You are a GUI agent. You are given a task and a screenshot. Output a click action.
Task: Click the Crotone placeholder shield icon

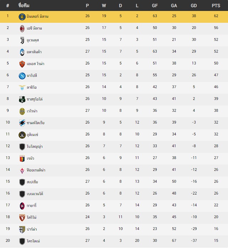22,241
